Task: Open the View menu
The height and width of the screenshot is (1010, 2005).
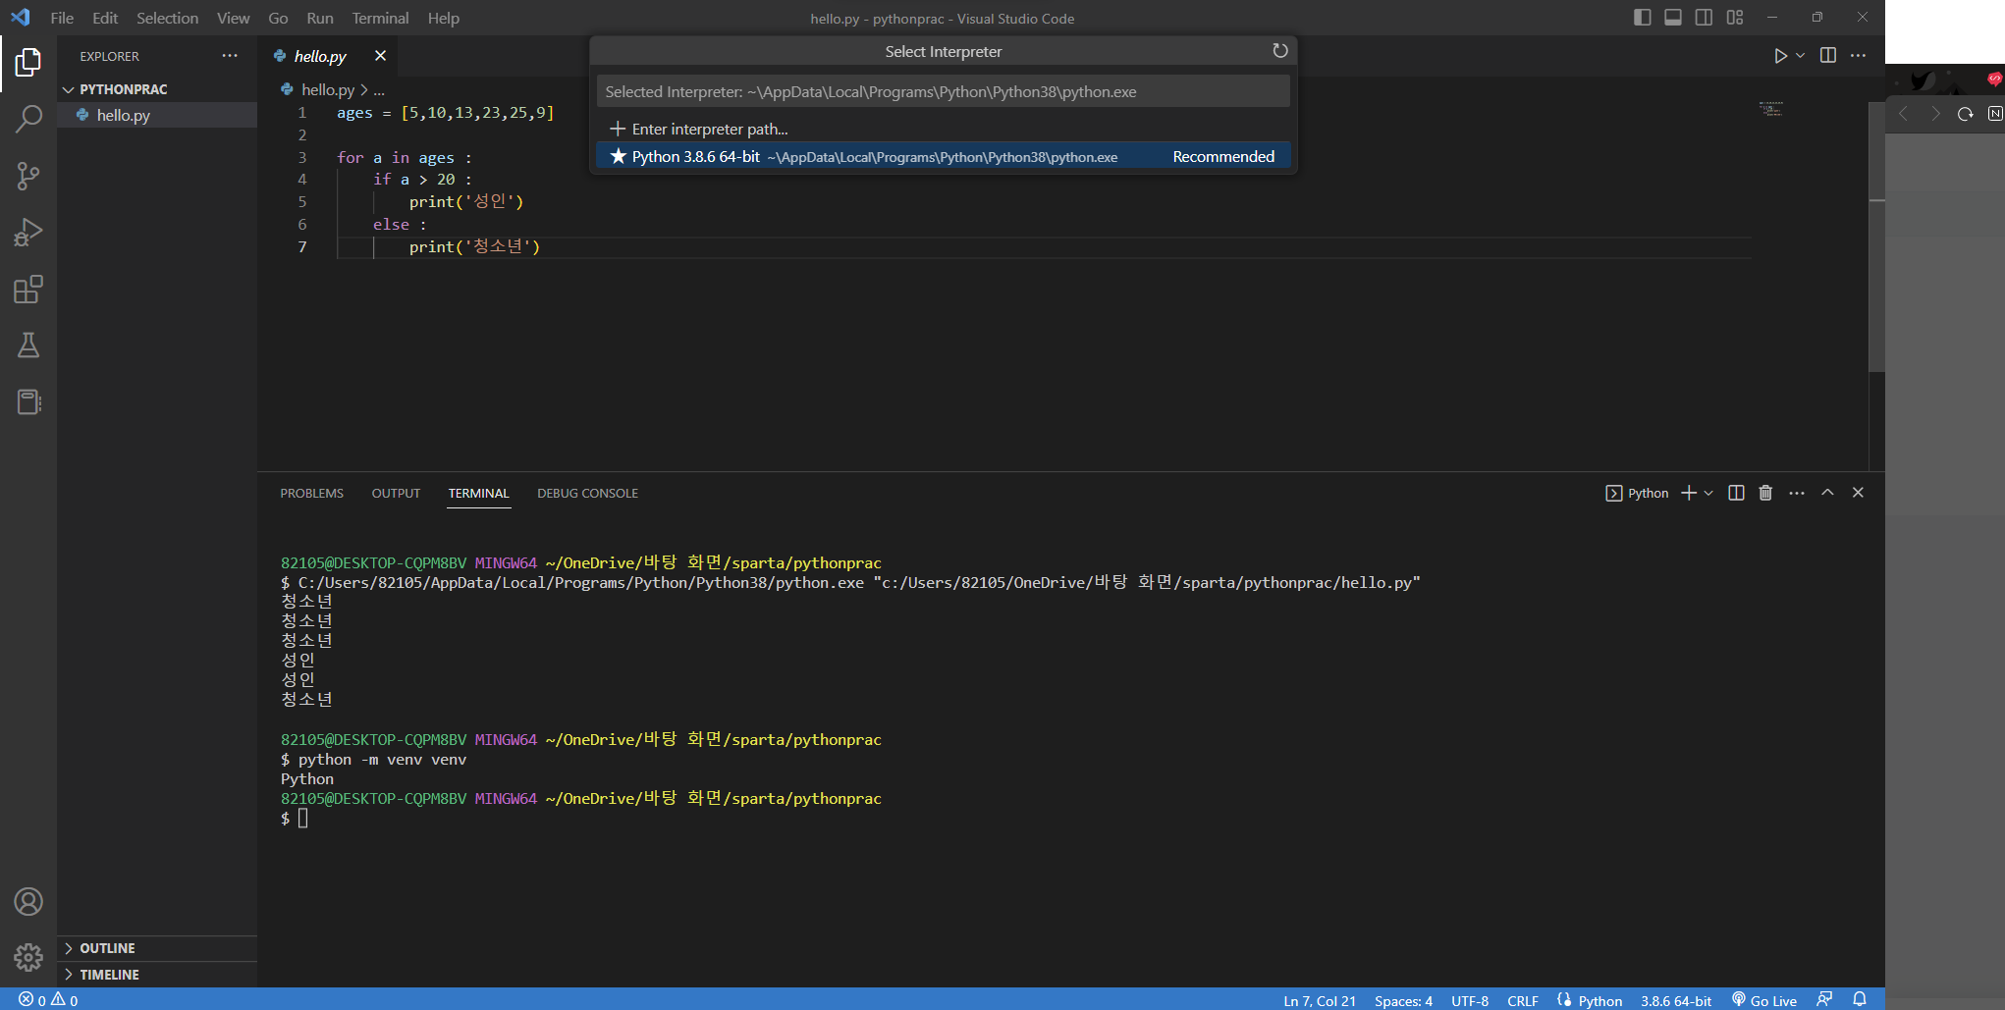Action: [x=233, y=18]
